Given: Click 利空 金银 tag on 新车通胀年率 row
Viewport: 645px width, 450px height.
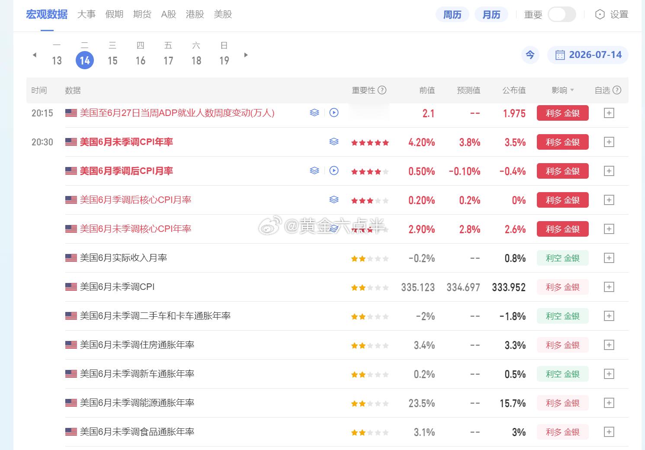Looking at the screenshot, I should [562, 374].
